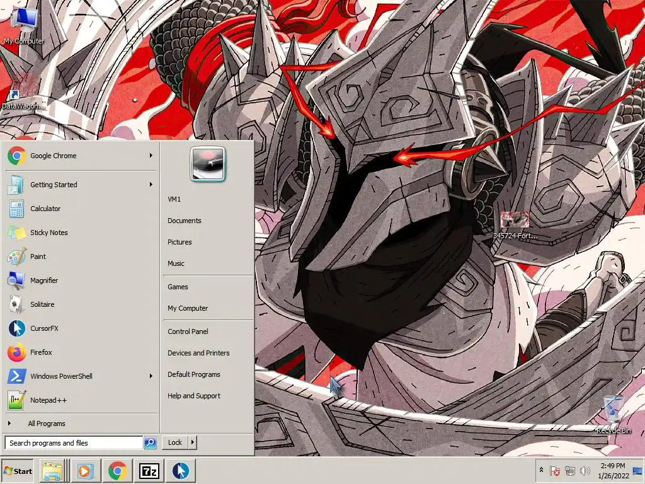Open Windows PowerShell entry

[x=81, y=376]
